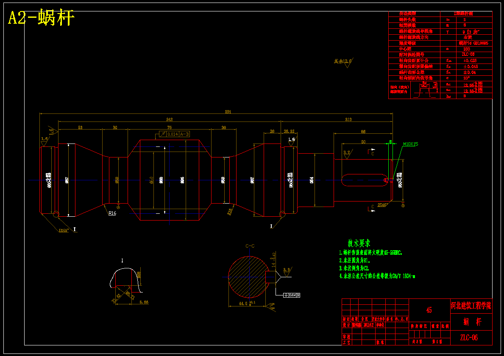
Task: Select the runout tolerance frame '0.014 A-B'
Action: click(175, 134)
